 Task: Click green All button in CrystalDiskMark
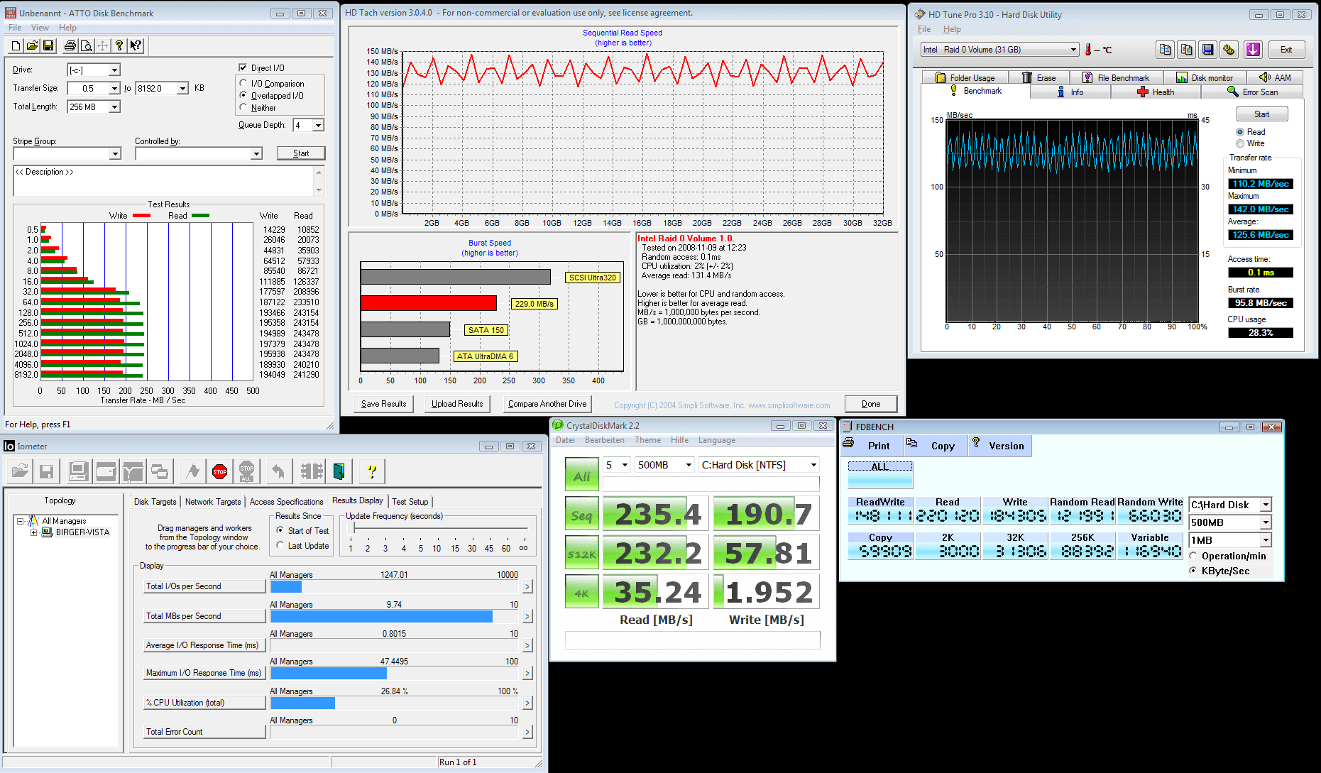coord(581,476)
